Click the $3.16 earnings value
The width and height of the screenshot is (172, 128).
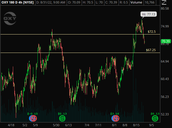click(x=115, y=114)
